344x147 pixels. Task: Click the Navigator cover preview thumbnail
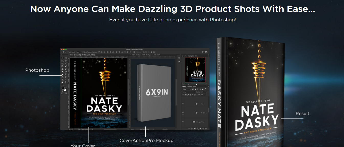point(195,70)
